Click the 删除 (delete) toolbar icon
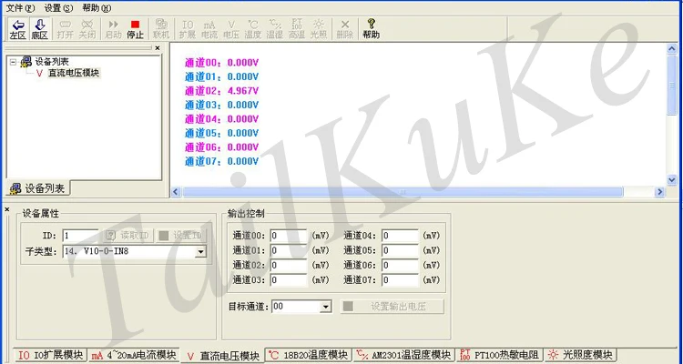Image resolution: width=683 pixels, height=364 pixels. 345,29
